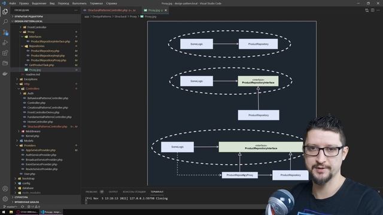Click Proxy folder in the breadcrumb
The image size is (383, 215).
click(133, 17)
